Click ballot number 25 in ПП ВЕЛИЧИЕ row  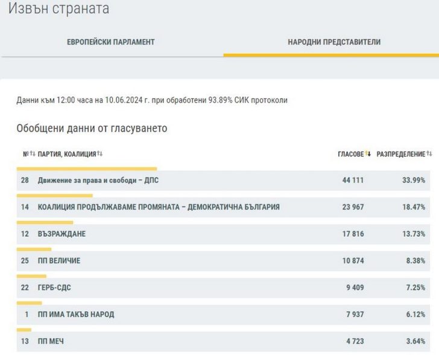(x=25, y=261)
